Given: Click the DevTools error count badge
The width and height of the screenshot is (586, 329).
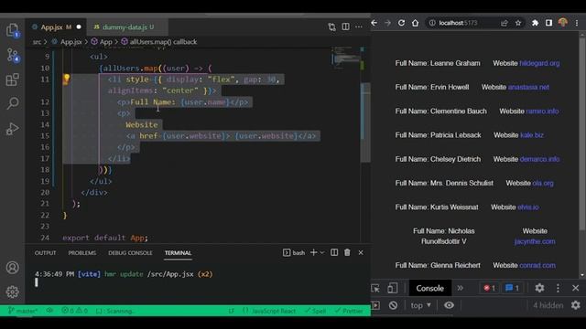Looking at the screenshot, I should coord(489,288).
